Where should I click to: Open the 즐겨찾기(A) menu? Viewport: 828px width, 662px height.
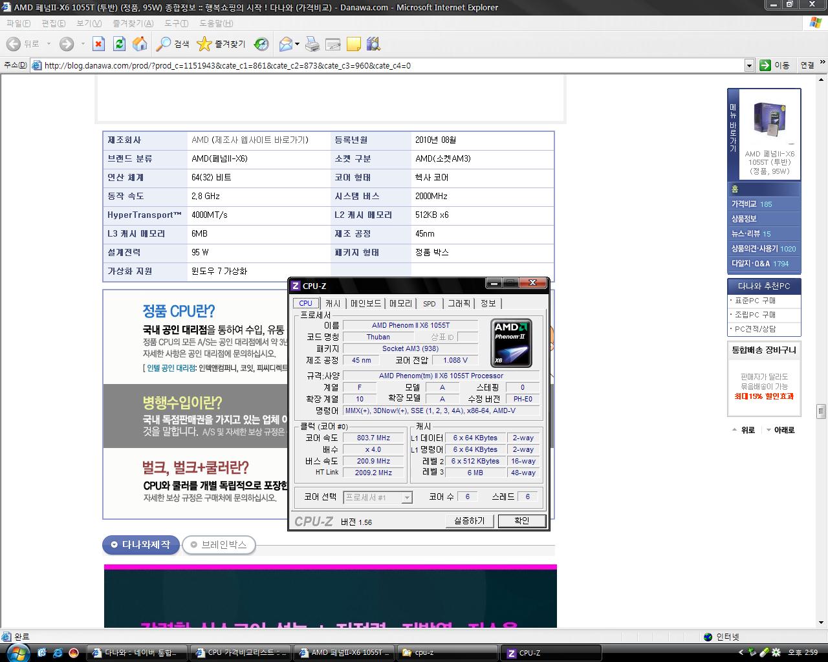coord(133,23)
